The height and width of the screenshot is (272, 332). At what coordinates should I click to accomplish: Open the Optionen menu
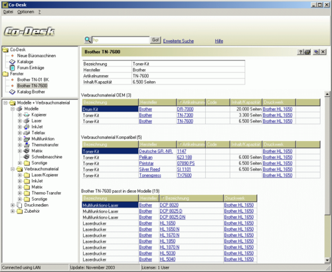(x=26, y=12)
